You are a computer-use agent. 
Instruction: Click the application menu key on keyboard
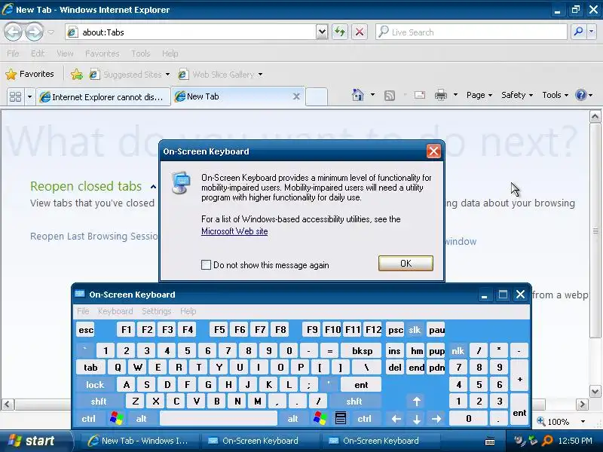pyautogui.click(x=341, y=418)
